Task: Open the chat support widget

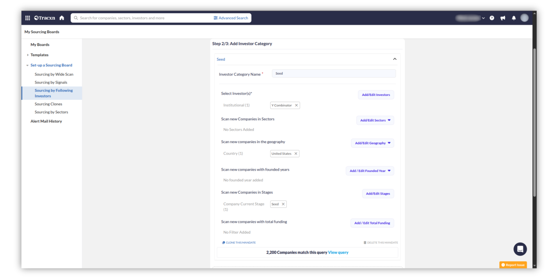Action: (520, 249)
